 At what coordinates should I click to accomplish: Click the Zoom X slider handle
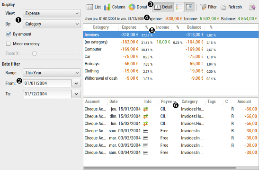(35, 53)
